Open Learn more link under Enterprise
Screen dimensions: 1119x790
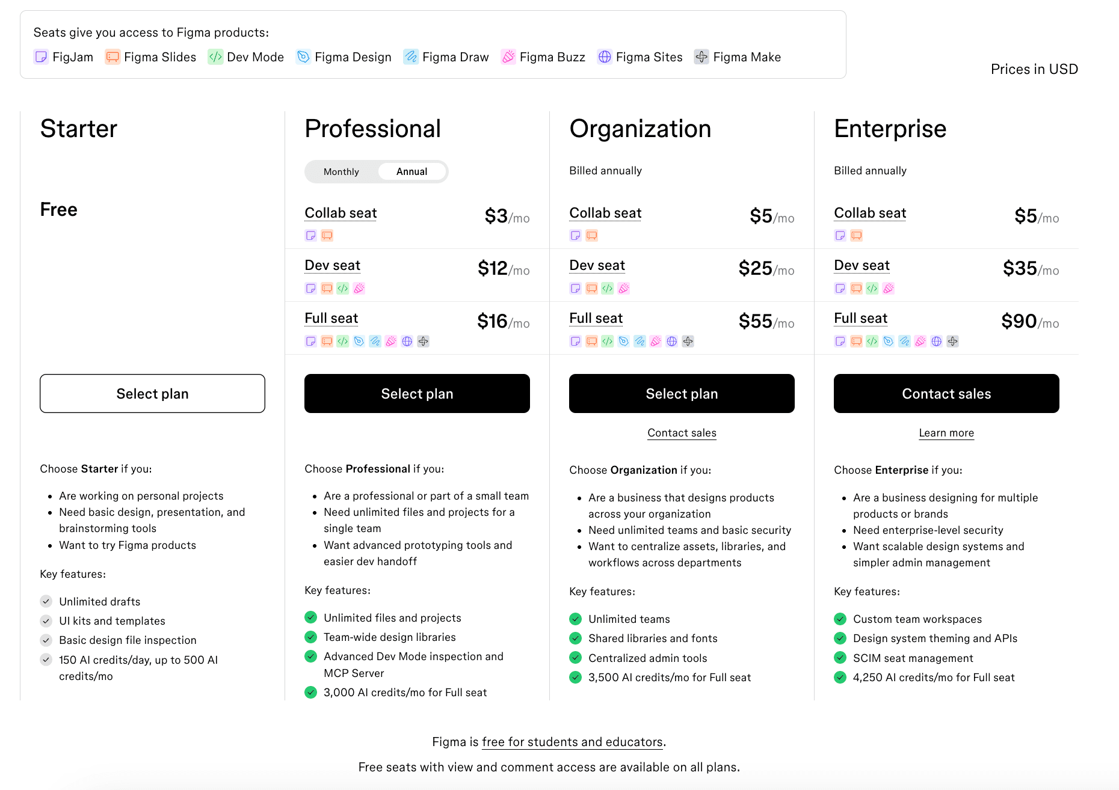[946, 433]
